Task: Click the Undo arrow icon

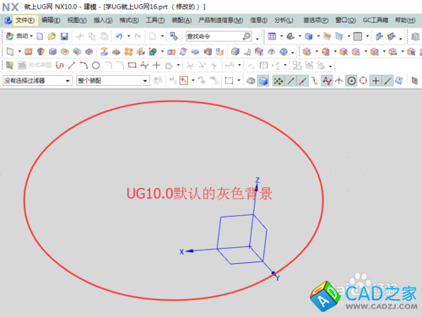Action: tap(119, 36)
